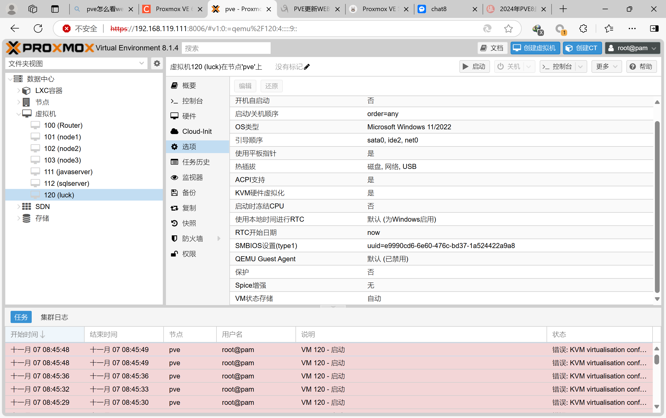The height and width of the screenshot is (418, 666).
Task: Sort tasks by 开始时间 column
Action: click(x=44, y=334)
